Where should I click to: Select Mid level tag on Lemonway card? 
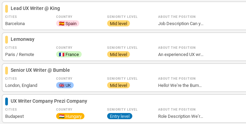119,54
